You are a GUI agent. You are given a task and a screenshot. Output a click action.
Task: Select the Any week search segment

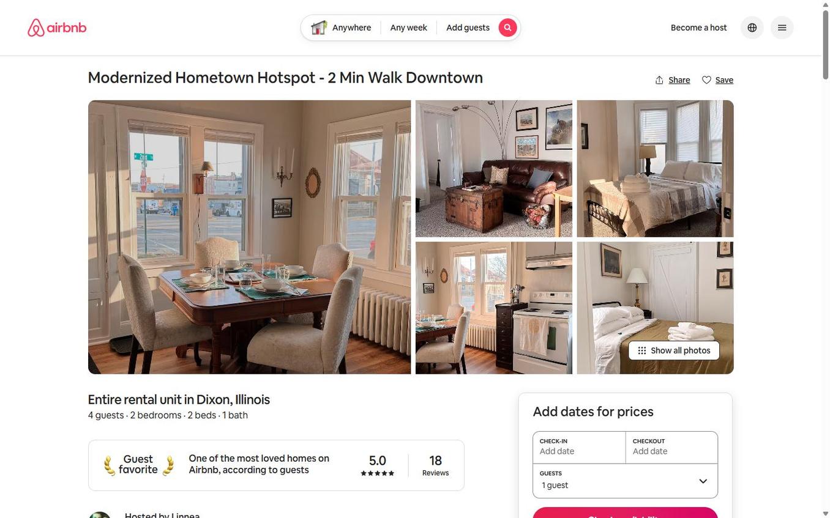click(x=408, y=28)
